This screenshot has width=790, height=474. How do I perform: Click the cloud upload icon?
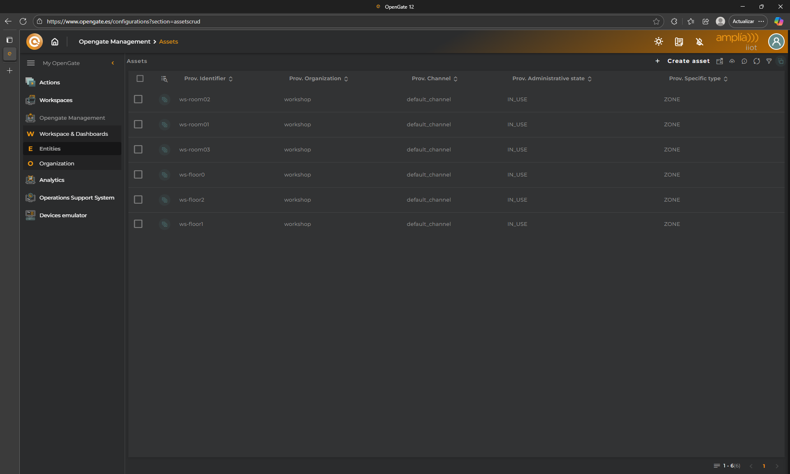coord(732,61)
